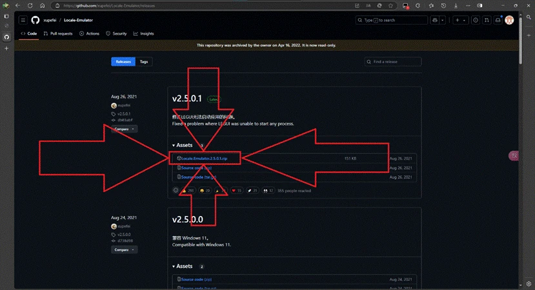Open browser settings and more menu
535x290 pixels.
click(x=468, y=5)
